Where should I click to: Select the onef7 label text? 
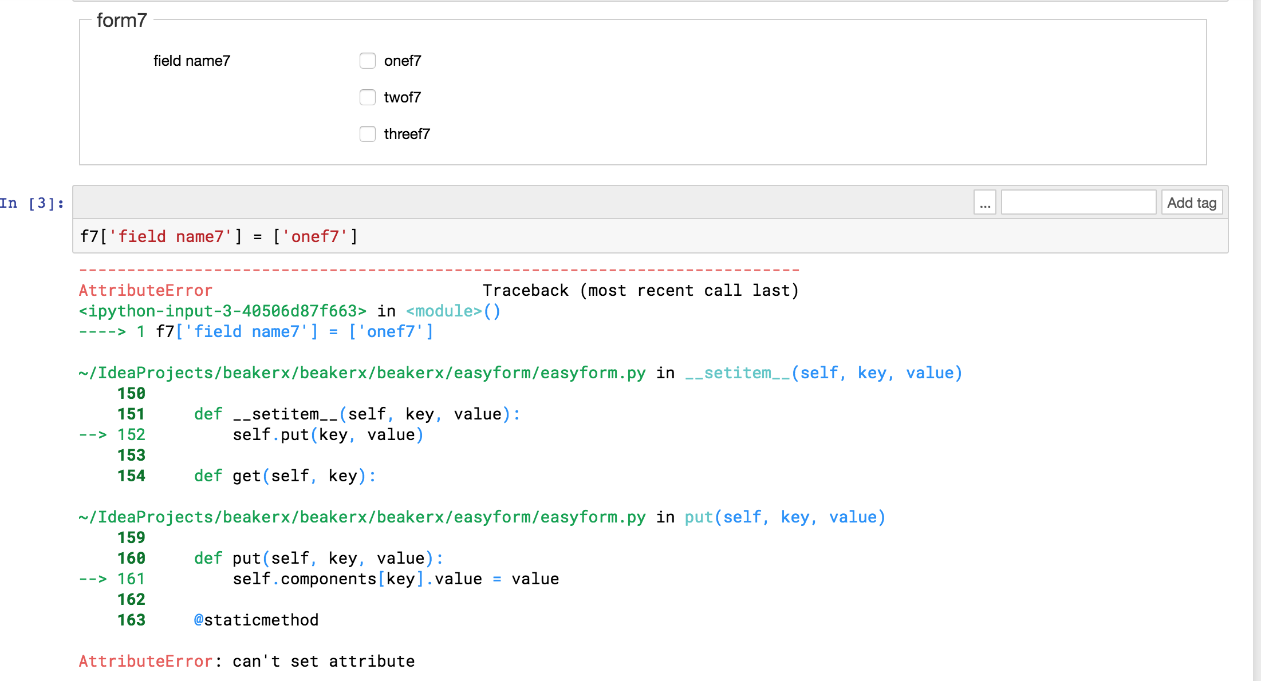[x=401, y=60]
